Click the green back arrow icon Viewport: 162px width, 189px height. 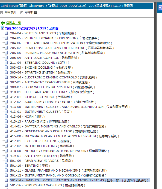pos(3,23)
